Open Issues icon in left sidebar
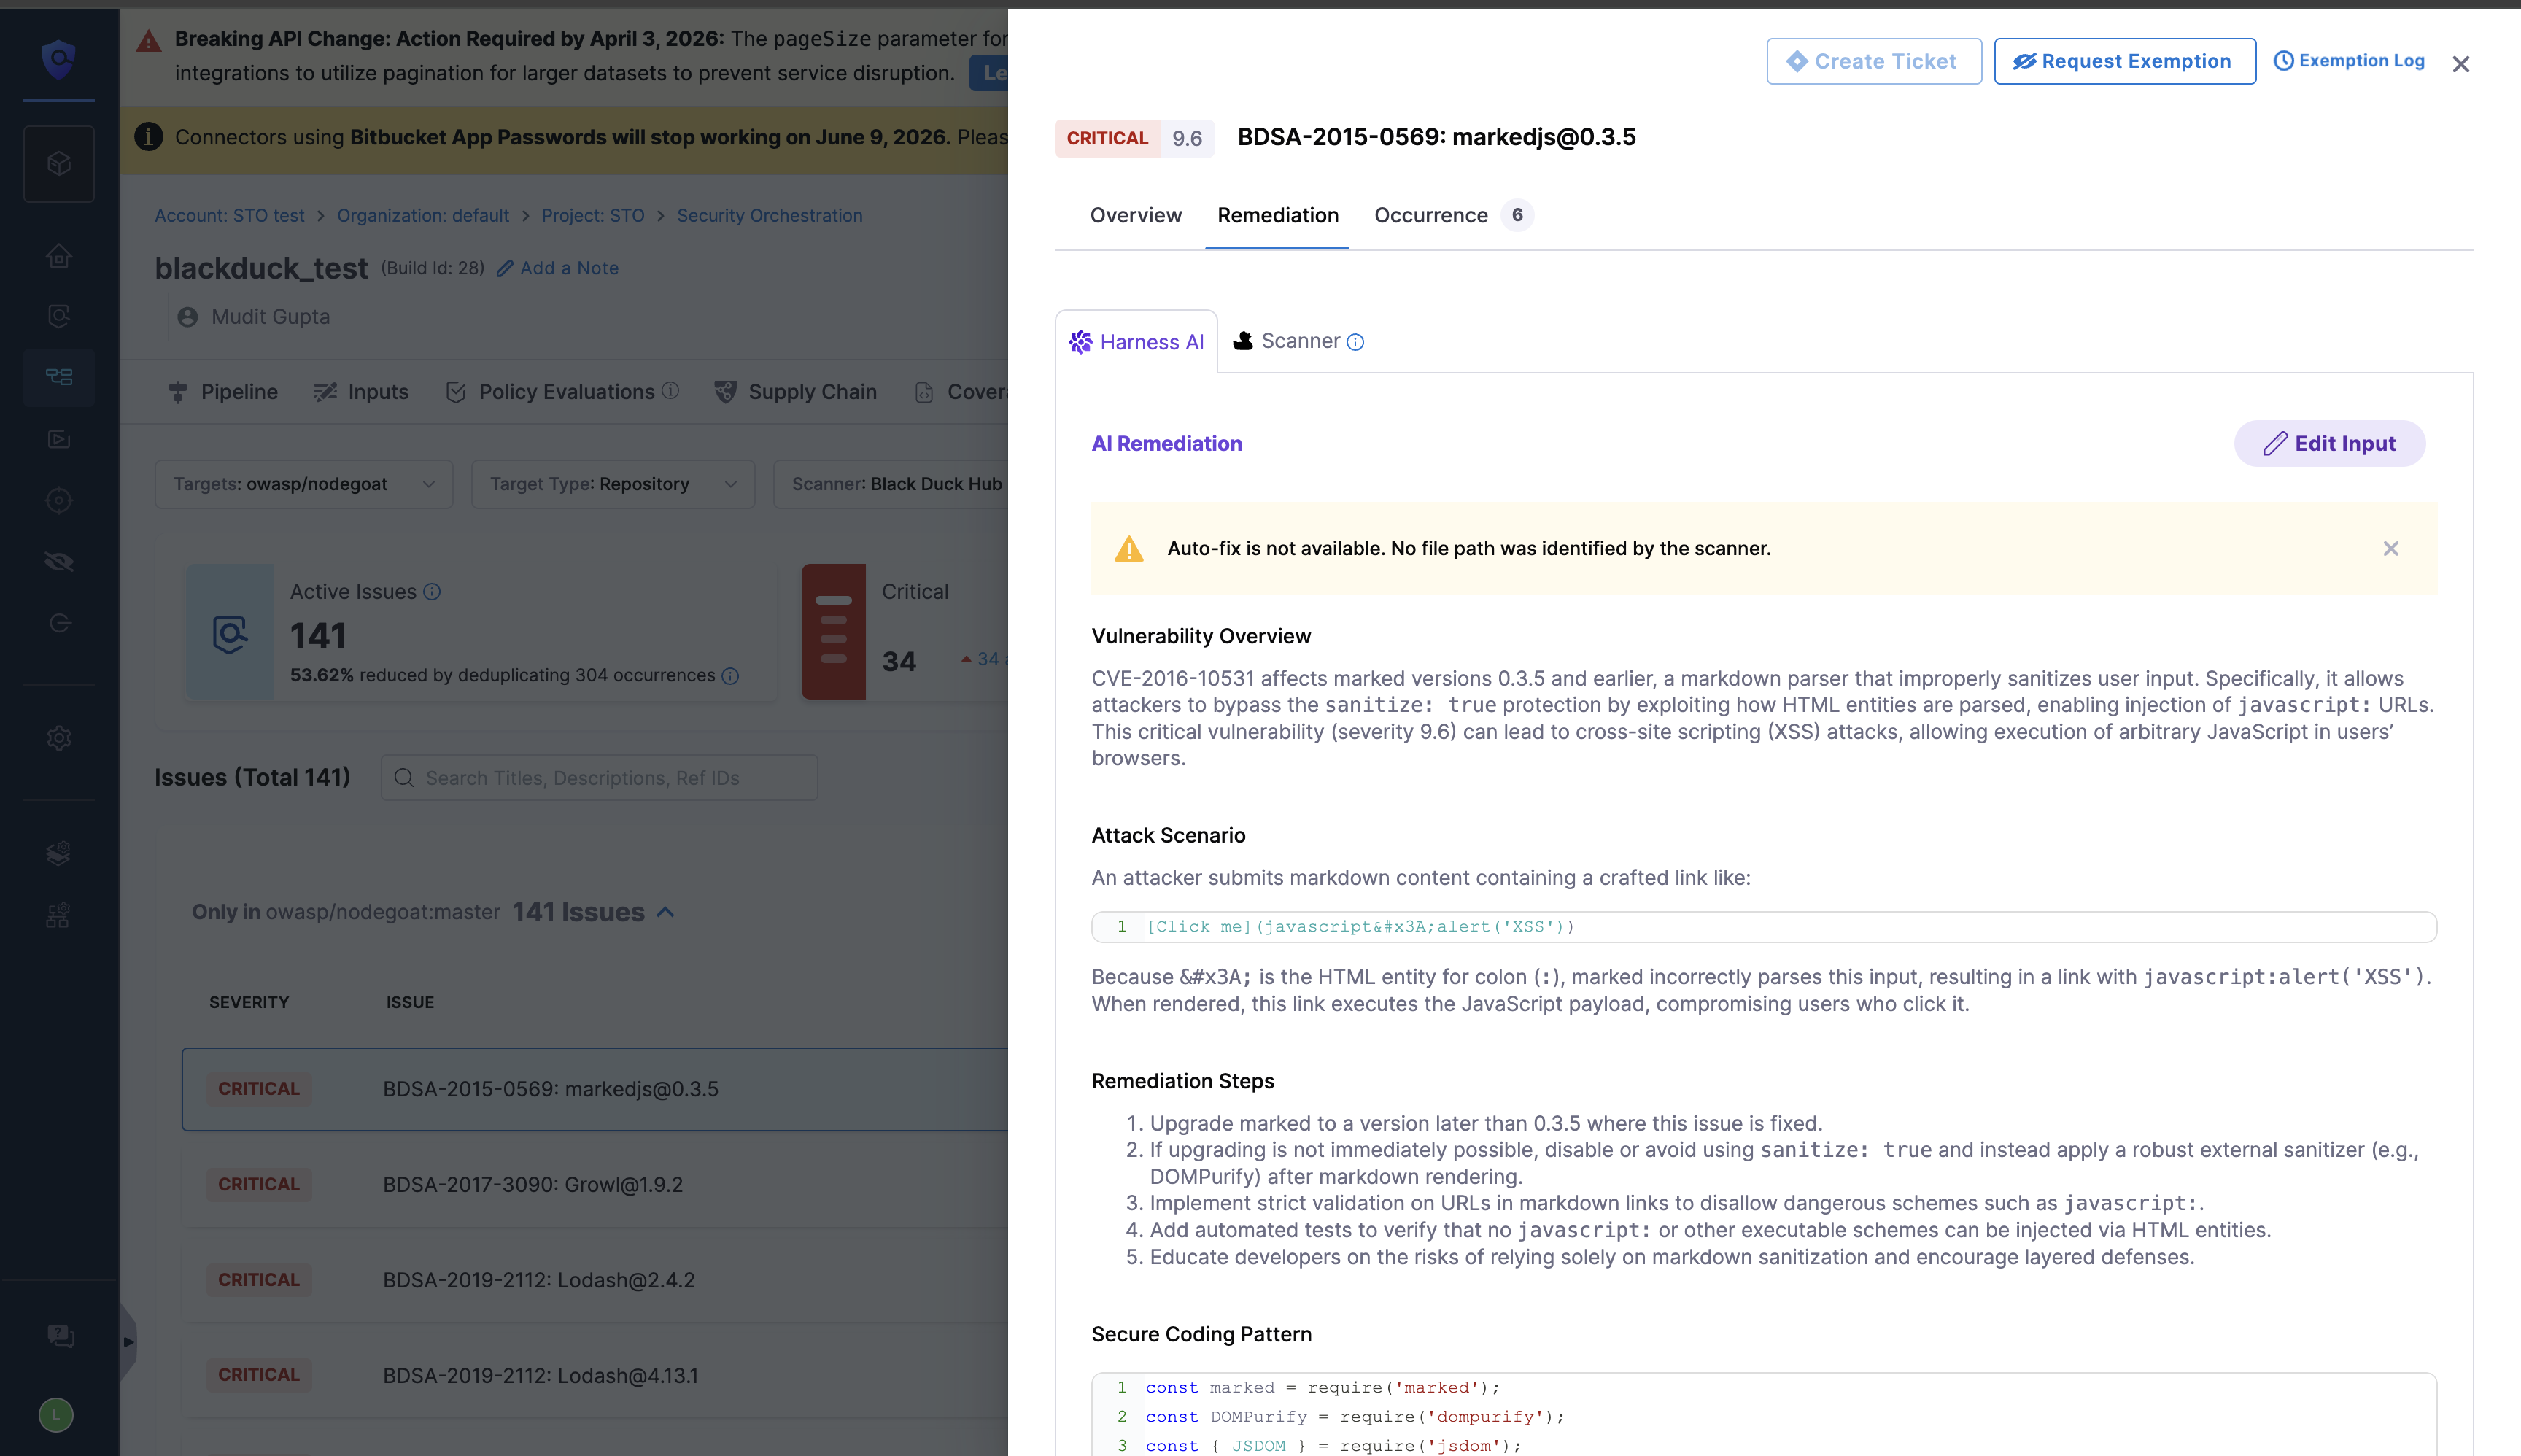 click(59, 316)
